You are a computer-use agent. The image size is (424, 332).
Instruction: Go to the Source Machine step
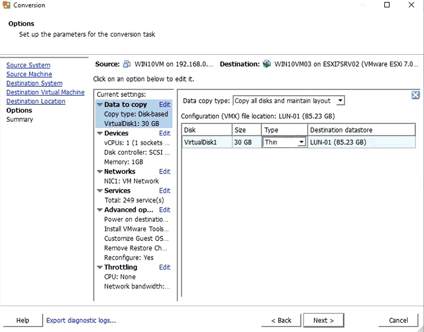click(x=29, y=74)
